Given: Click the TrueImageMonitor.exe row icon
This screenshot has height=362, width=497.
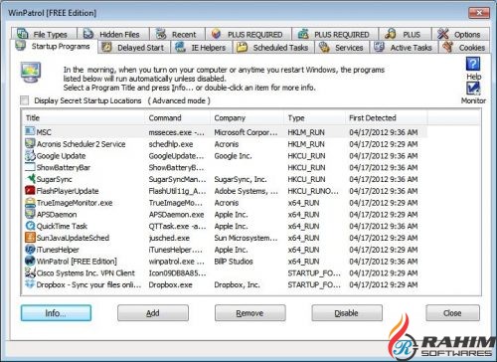Looking at the screenshot, I should (x=30, y=202).
